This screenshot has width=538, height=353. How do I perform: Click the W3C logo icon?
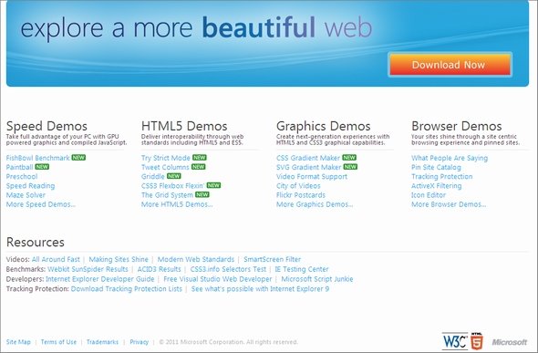click(x=455, y=341)
